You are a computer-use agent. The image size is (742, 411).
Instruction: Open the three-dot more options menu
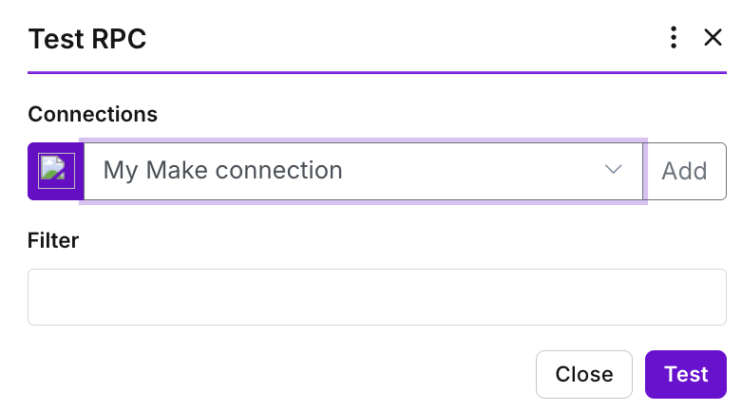674,38
